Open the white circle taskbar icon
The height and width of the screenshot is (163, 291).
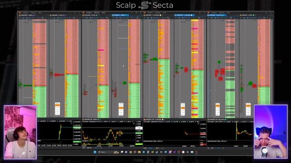183,152
